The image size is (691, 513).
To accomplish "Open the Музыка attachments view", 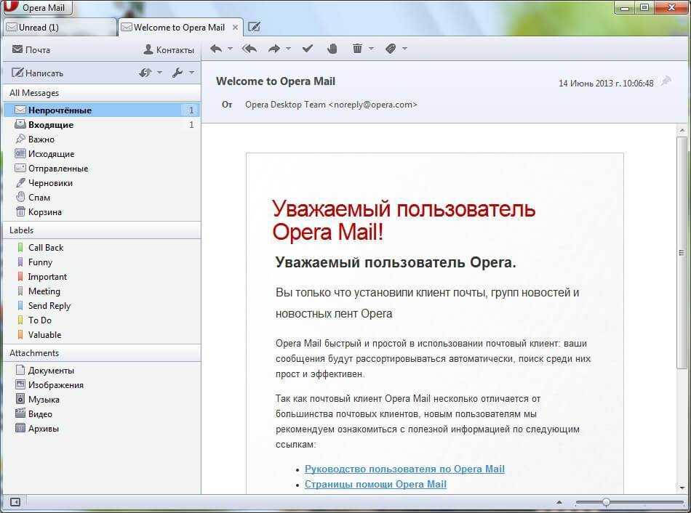I will point(102,400).
